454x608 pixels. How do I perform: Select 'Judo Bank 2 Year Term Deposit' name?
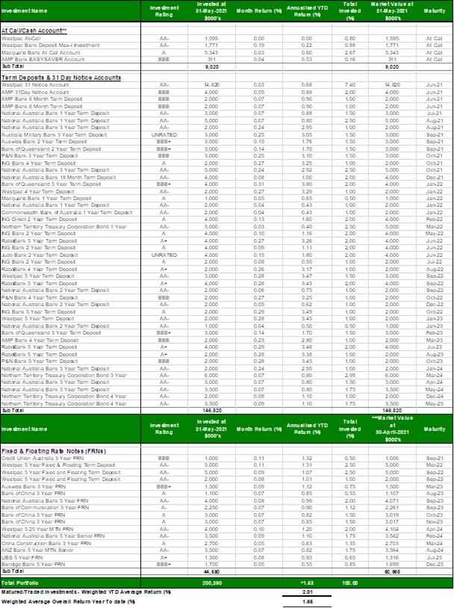tap(40, 255)
